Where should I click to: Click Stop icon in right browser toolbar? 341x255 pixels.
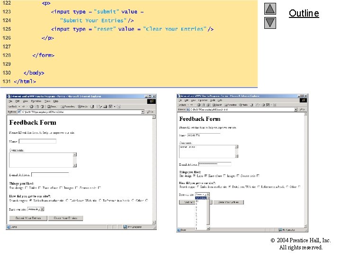pos(198,105)
